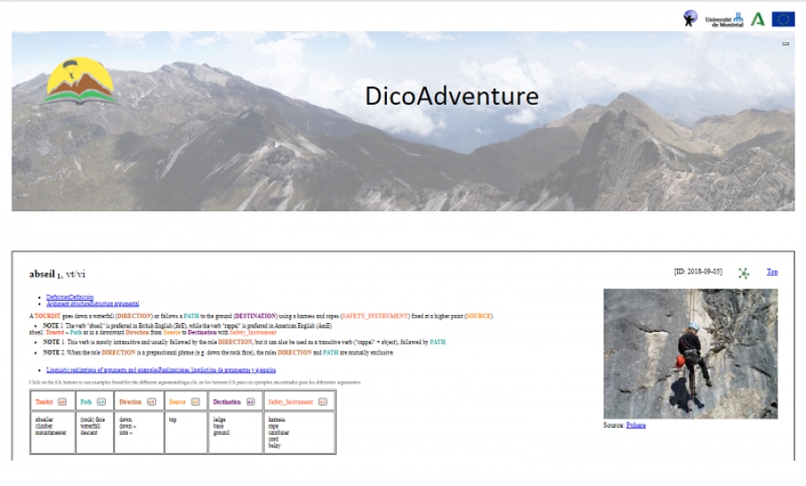Click 'abseiler' in the Tourist column
Screen dimensions: 806x486
tap(44, 420)
